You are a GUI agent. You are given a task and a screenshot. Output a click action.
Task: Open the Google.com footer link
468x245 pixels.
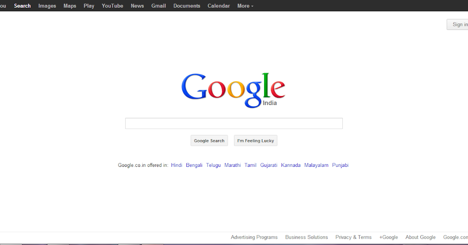456,237
